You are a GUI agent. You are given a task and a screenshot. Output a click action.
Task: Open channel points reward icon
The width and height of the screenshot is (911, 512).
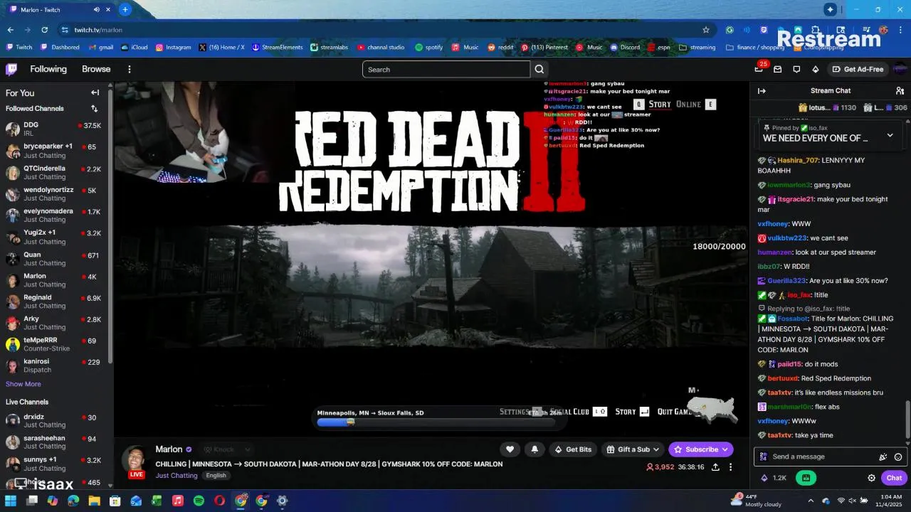[806, 478]
